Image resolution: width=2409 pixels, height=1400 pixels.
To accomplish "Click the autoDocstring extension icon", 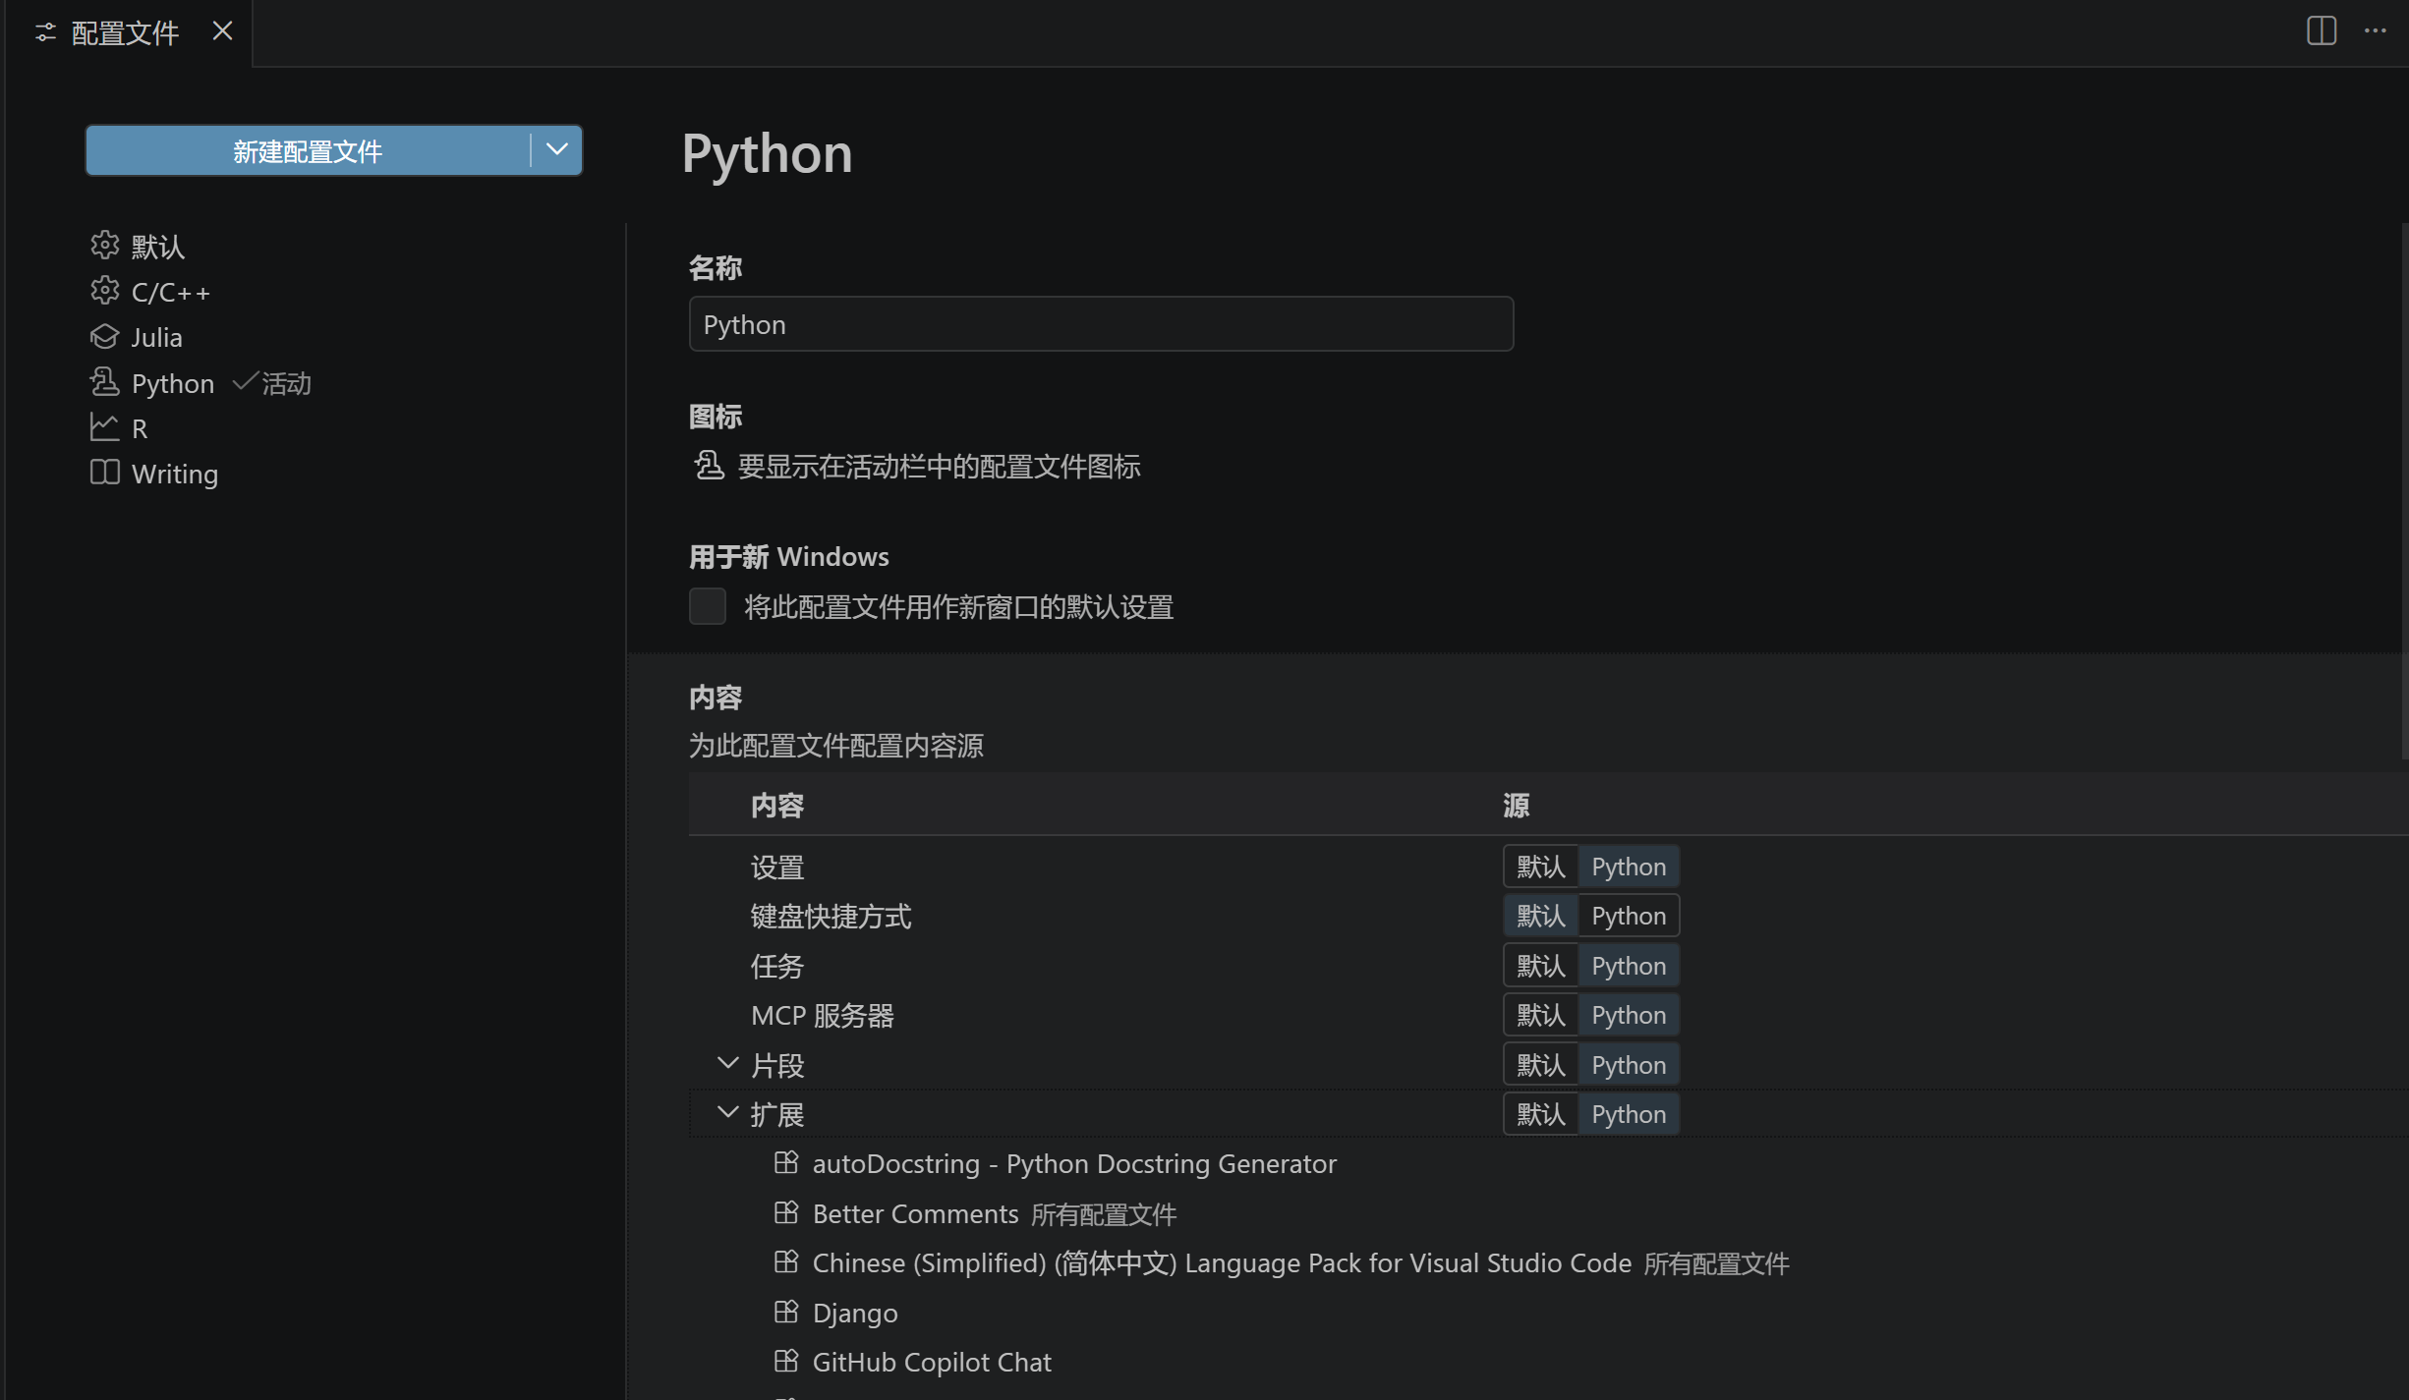I will point(786,1163).
